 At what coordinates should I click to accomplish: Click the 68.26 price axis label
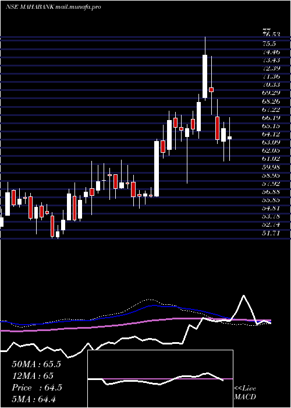(272, 101)
